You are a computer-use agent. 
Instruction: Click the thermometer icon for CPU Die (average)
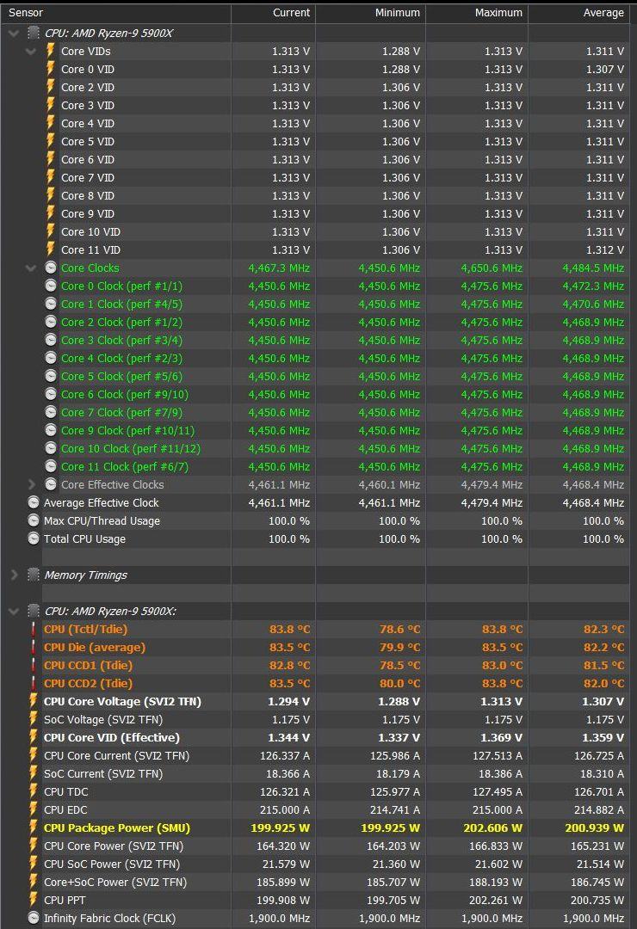pyautogui.click(x=34, y=647)
